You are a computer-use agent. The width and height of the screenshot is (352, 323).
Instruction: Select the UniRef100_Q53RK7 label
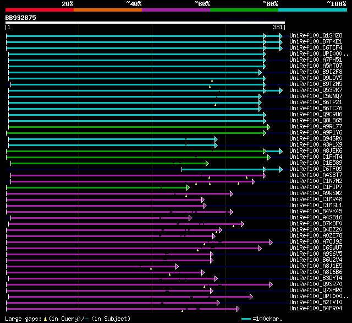tap(316, 90)
